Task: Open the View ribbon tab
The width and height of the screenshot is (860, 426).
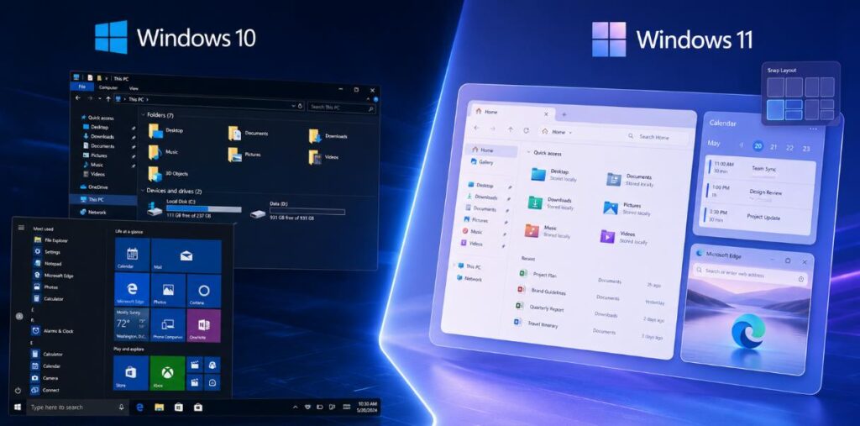Action: [134, 88]
